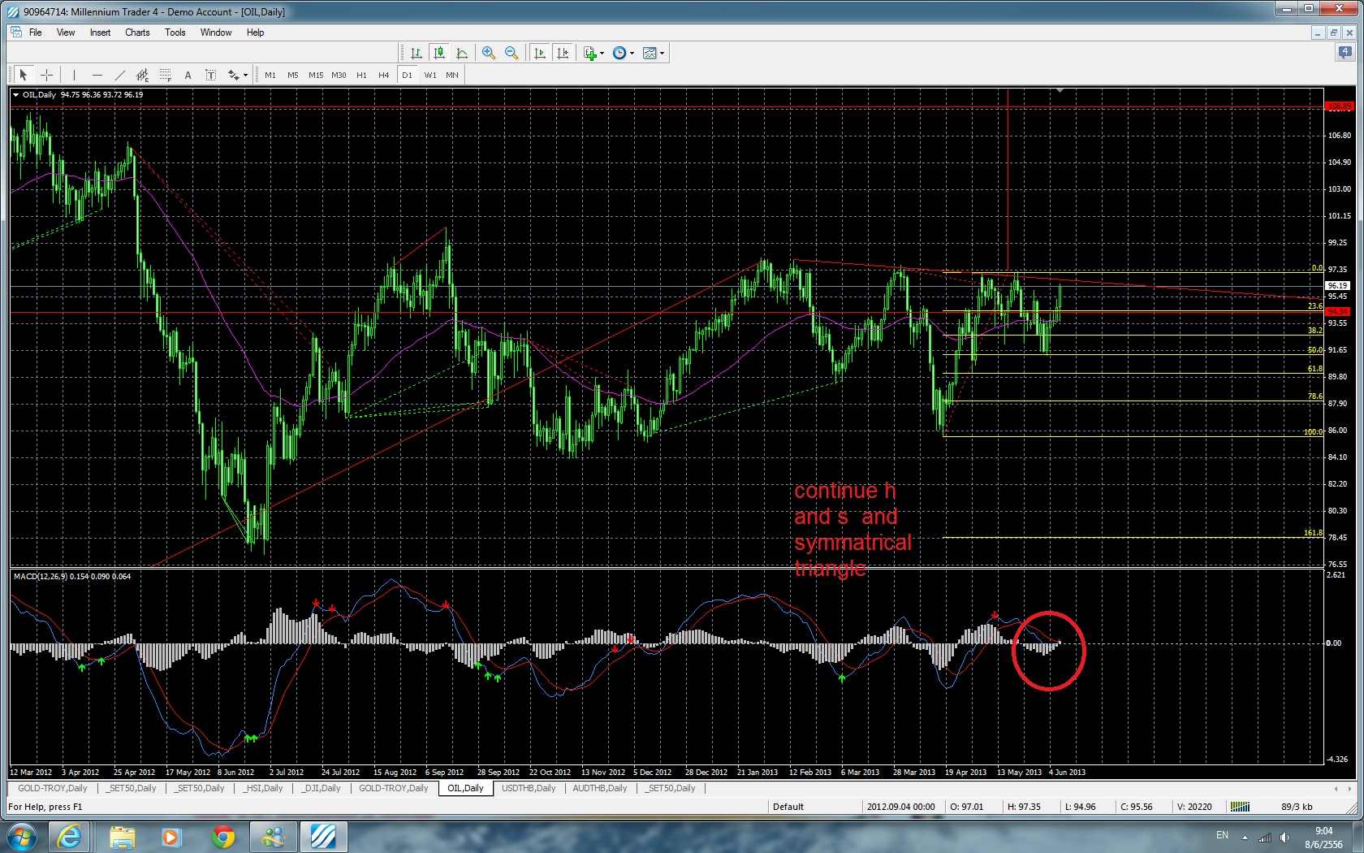1364x853 pixels.
Task: Open the Charts menu
Action: point(137,32)
